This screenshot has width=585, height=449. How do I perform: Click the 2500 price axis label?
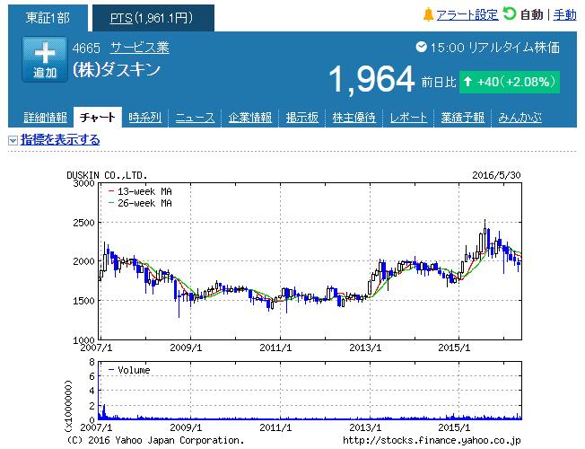tap(84, 223)
